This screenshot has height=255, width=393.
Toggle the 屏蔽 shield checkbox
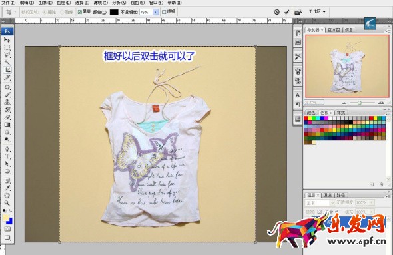80,12
